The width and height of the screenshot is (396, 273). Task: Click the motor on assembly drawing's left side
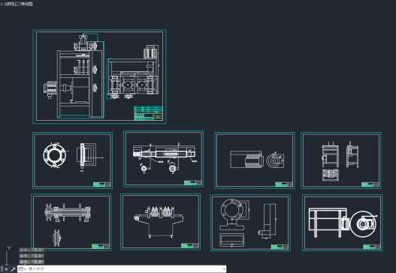(50, 89)
